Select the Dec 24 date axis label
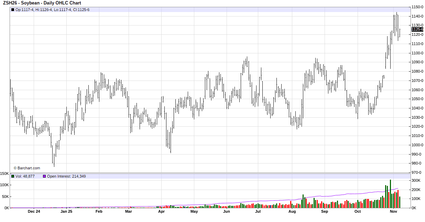Screen dimensions: 425x222 point(34,211)
